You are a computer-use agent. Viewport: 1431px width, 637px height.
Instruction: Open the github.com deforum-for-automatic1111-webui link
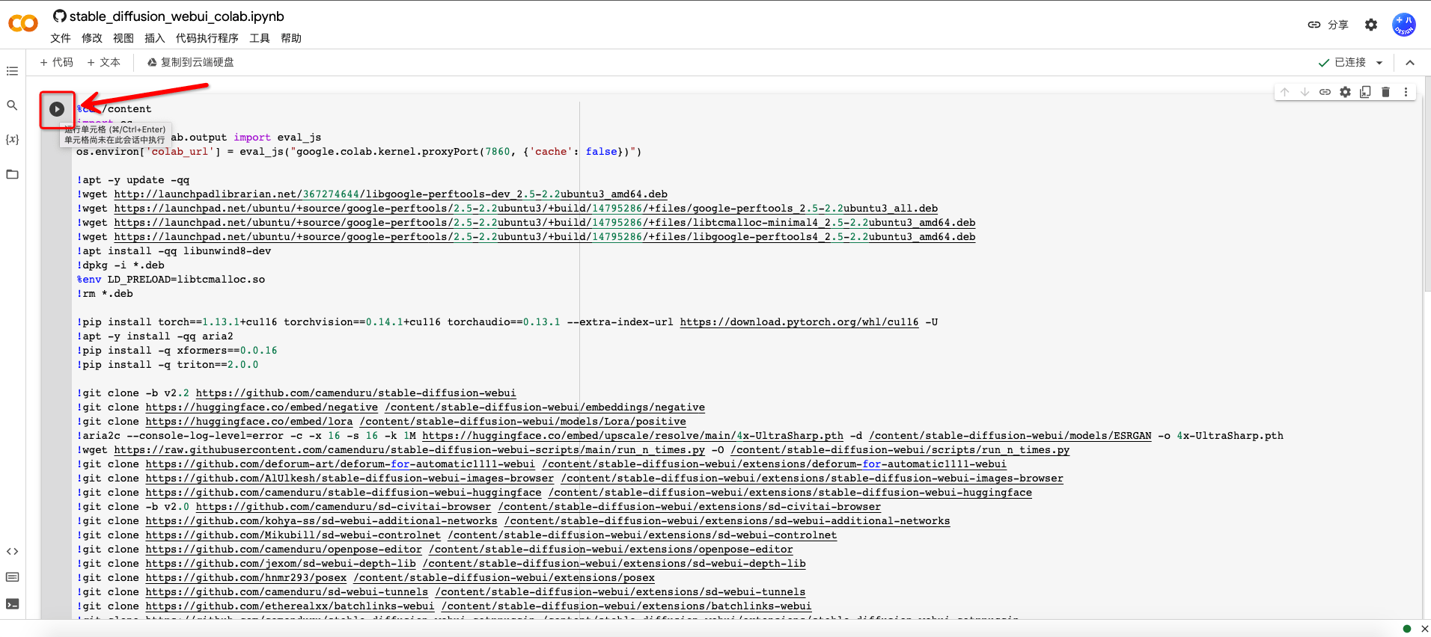(x=341, y=464)
